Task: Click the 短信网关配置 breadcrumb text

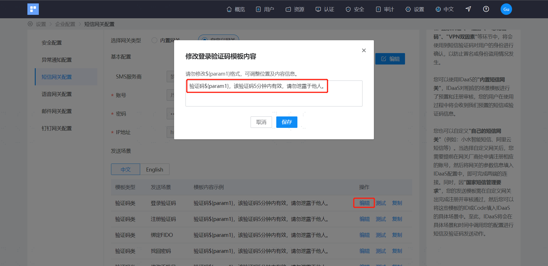Action: coord(99,24)
